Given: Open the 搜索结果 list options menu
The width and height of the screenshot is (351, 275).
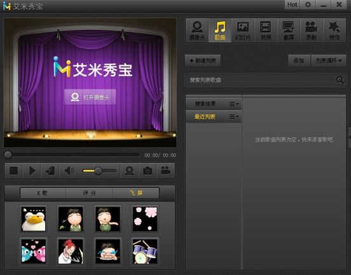Looking at the screenshot, I should 234,104.
